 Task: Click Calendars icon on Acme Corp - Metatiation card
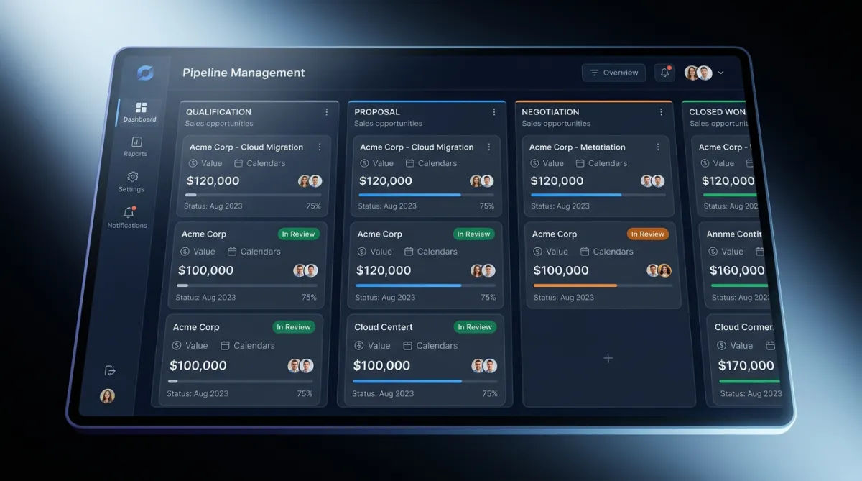click(580, 163)
